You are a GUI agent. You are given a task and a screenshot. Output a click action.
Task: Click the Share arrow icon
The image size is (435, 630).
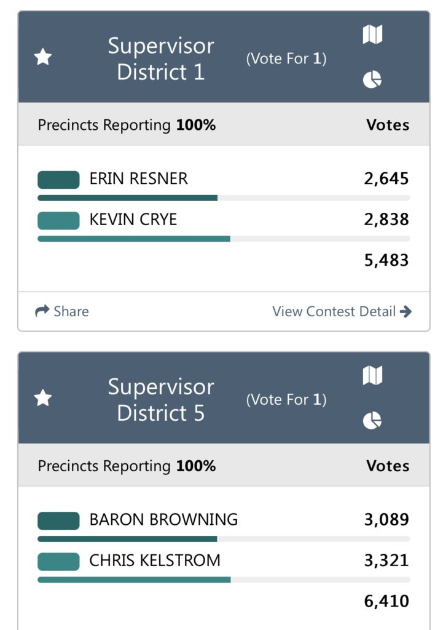pyautogui.click(x=42, y=311)
